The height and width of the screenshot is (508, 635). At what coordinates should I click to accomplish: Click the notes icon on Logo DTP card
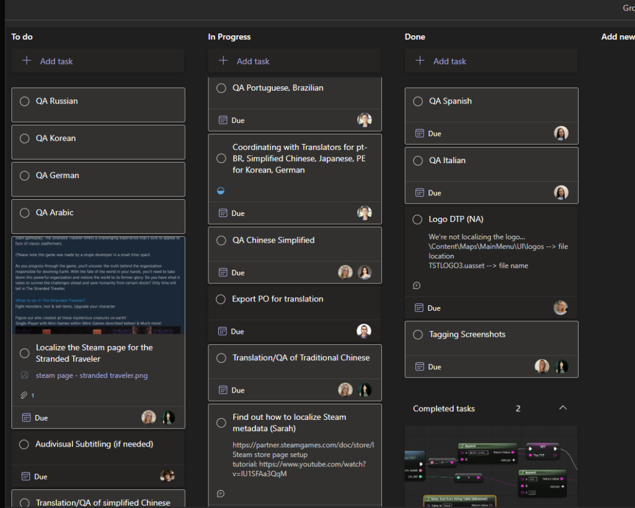pos(417,286)
